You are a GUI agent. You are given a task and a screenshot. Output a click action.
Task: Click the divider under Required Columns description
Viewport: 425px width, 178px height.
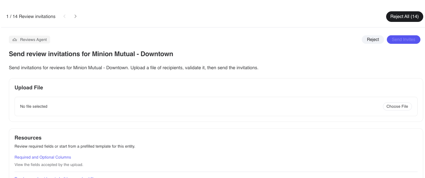point(216,172)
